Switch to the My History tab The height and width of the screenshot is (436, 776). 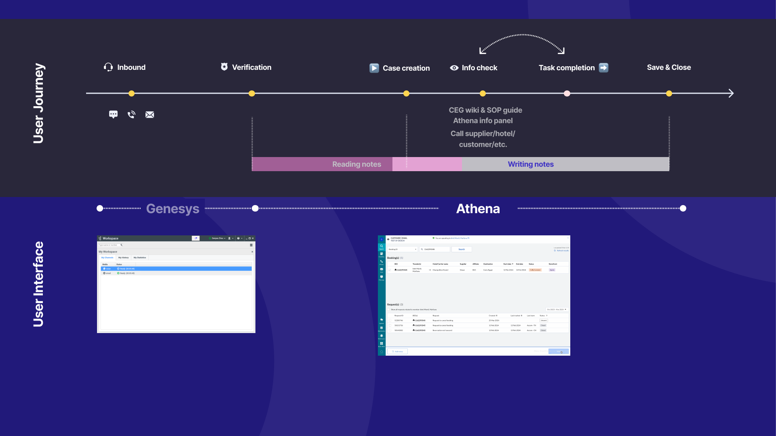[x=123, y=258]
